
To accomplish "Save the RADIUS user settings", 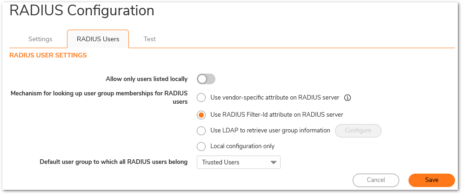I will click(432, 180).
